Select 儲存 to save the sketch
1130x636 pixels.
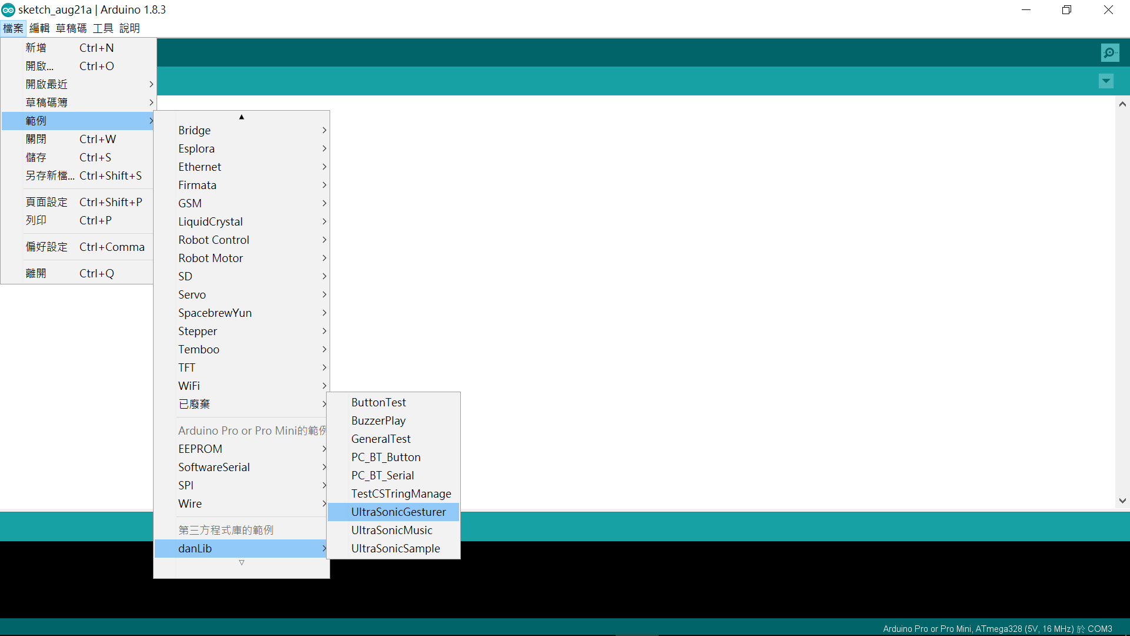[36, 157]
